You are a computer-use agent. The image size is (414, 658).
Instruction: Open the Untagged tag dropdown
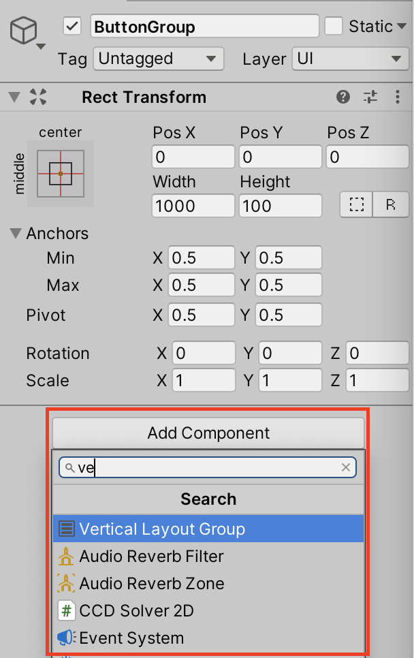pos(158,59)
